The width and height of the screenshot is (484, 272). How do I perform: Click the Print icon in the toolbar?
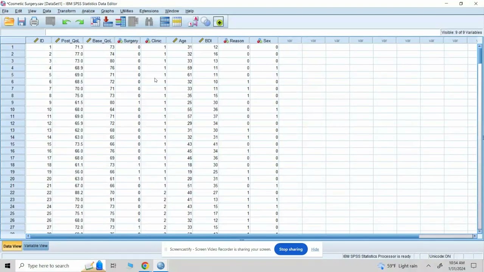[x=34, y=22]
